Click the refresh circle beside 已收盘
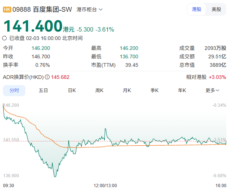 [x=4, y=38]
